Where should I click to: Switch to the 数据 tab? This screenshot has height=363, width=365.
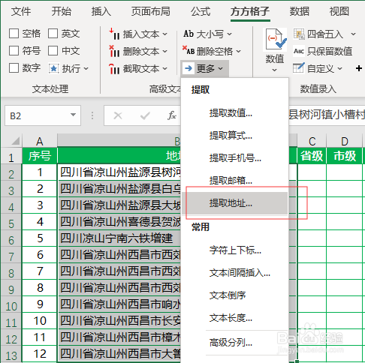[x=300, y=11]
